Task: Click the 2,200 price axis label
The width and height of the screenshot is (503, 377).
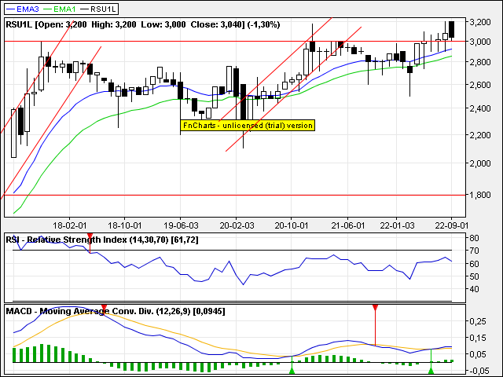Action: [480, 135]
